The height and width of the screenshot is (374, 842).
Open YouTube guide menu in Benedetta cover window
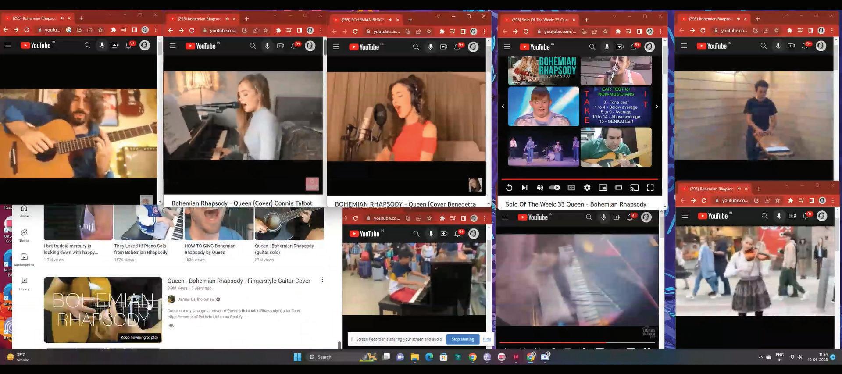[x=336, y=47]
